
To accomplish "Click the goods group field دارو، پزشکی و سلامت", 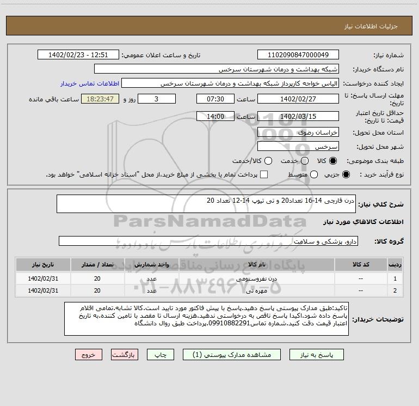I will click(x=208, y=241).
